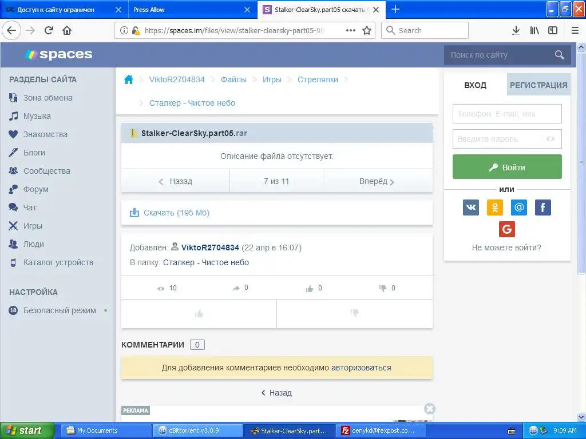This screenshot has height=439, width=586.
Task: Click the 'авторизоваться' link in comments notice
Action: point(361,368)
